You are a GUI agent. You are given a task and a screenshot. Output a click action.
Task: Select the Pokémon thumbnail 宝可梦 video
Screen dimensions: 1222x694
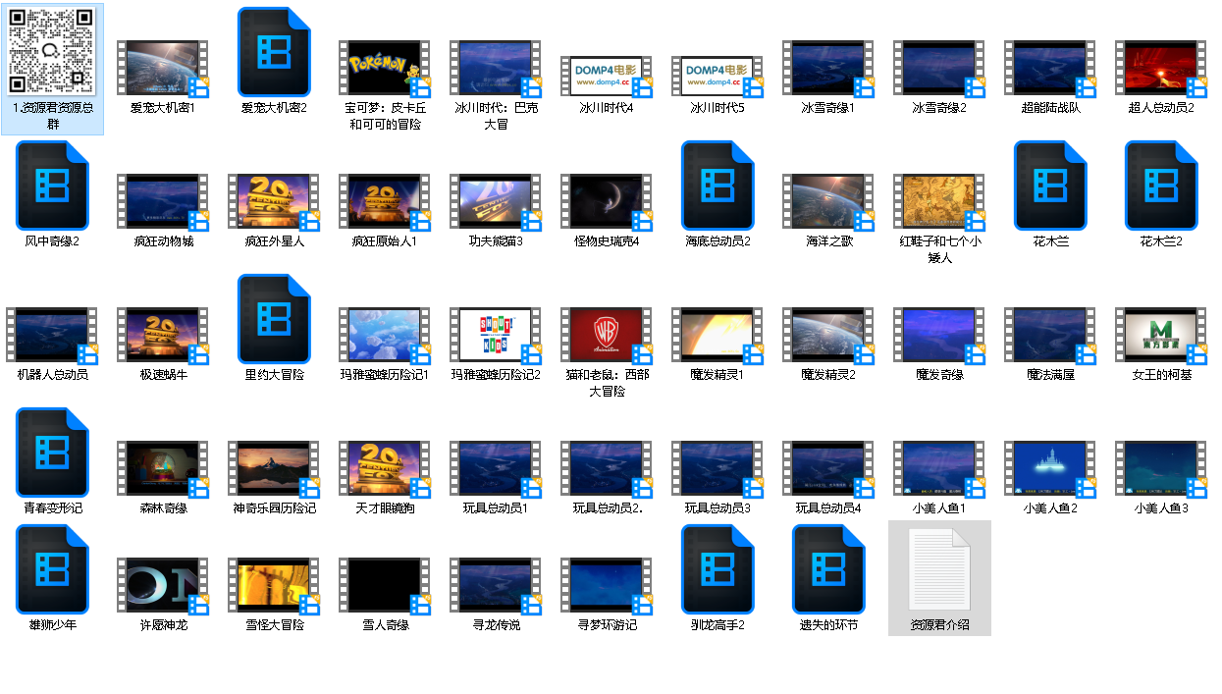385,68
